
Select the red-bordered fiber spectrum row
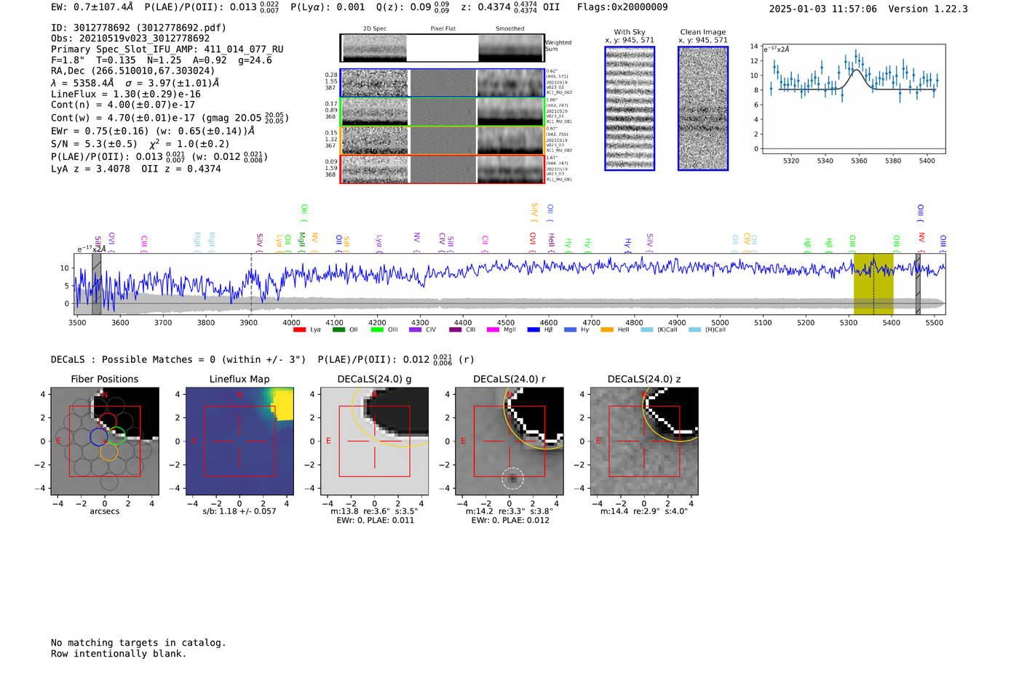tap(442, 169)
